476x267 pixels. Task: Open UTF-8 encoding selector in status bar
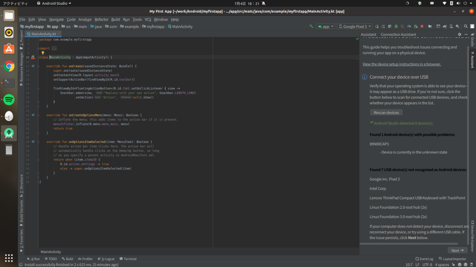427,265
